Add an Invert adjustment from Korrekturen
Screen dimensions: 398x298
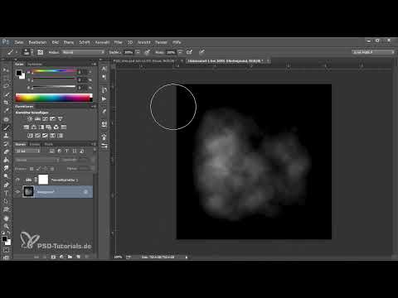[30, 136]
